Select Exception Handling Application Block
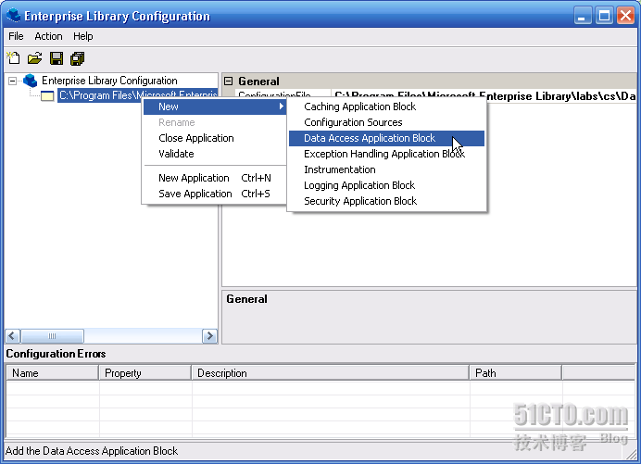Image resolution: width=641 pixels, height=464 pixels. pyautogui.click(x=386, y=154)
